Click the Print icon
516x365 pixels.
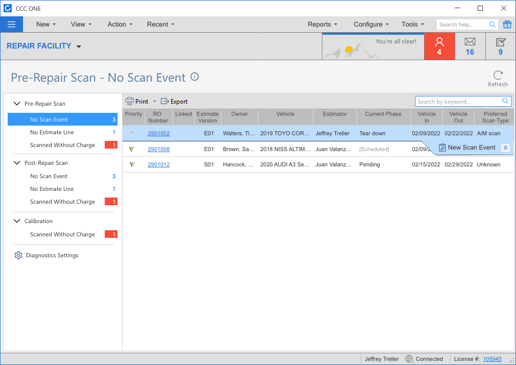(x=130, y=101)
